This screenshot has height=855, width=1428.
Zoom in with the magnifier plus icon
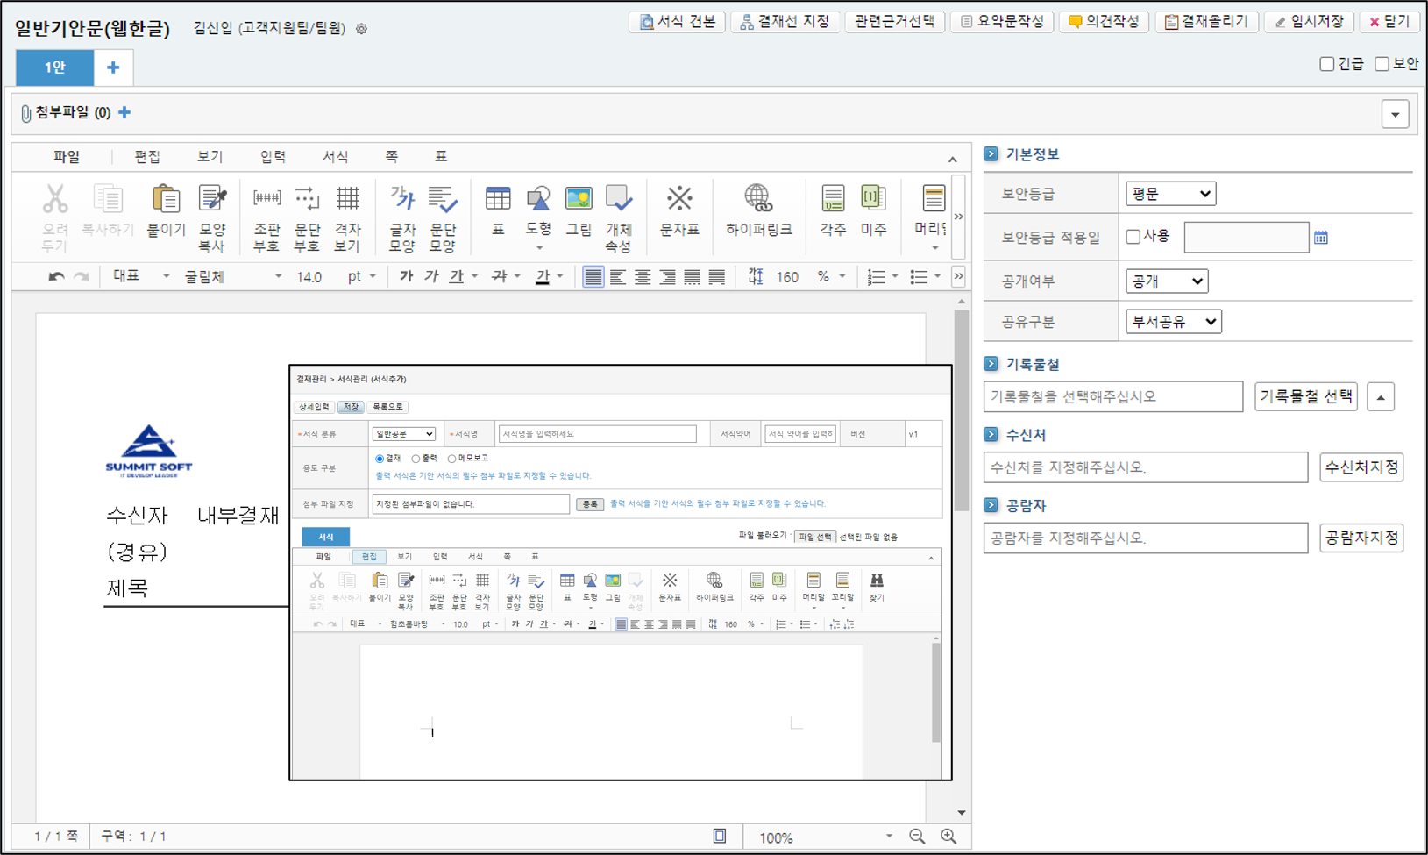click(948, 837)
